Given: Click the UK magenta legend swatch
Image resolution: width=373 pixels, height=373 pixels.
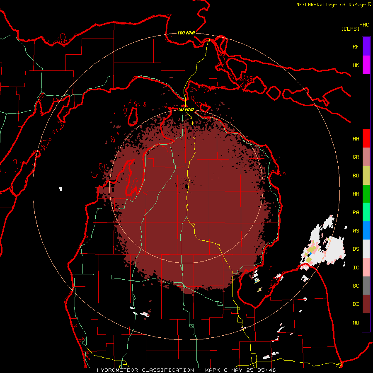Looking at the screenshot, I should pyautogui.click(x=366, y=65).
